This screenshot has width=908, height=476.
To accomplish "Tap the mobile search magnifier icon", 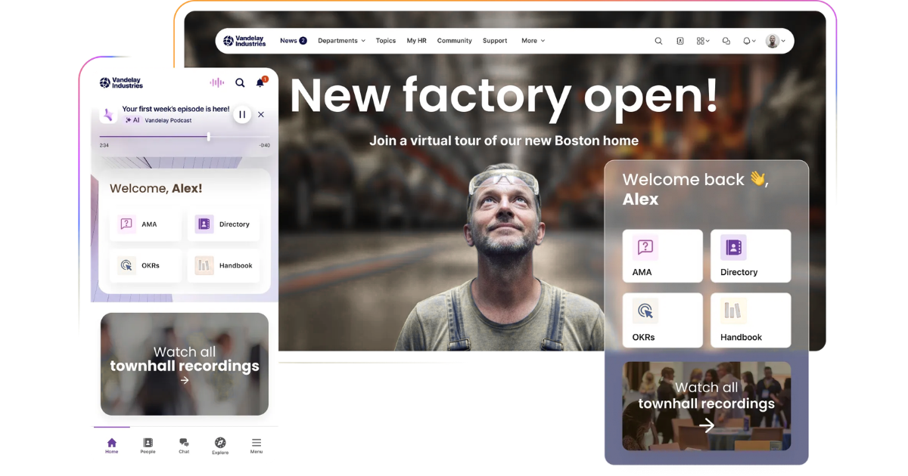I will tap(240, 82).
